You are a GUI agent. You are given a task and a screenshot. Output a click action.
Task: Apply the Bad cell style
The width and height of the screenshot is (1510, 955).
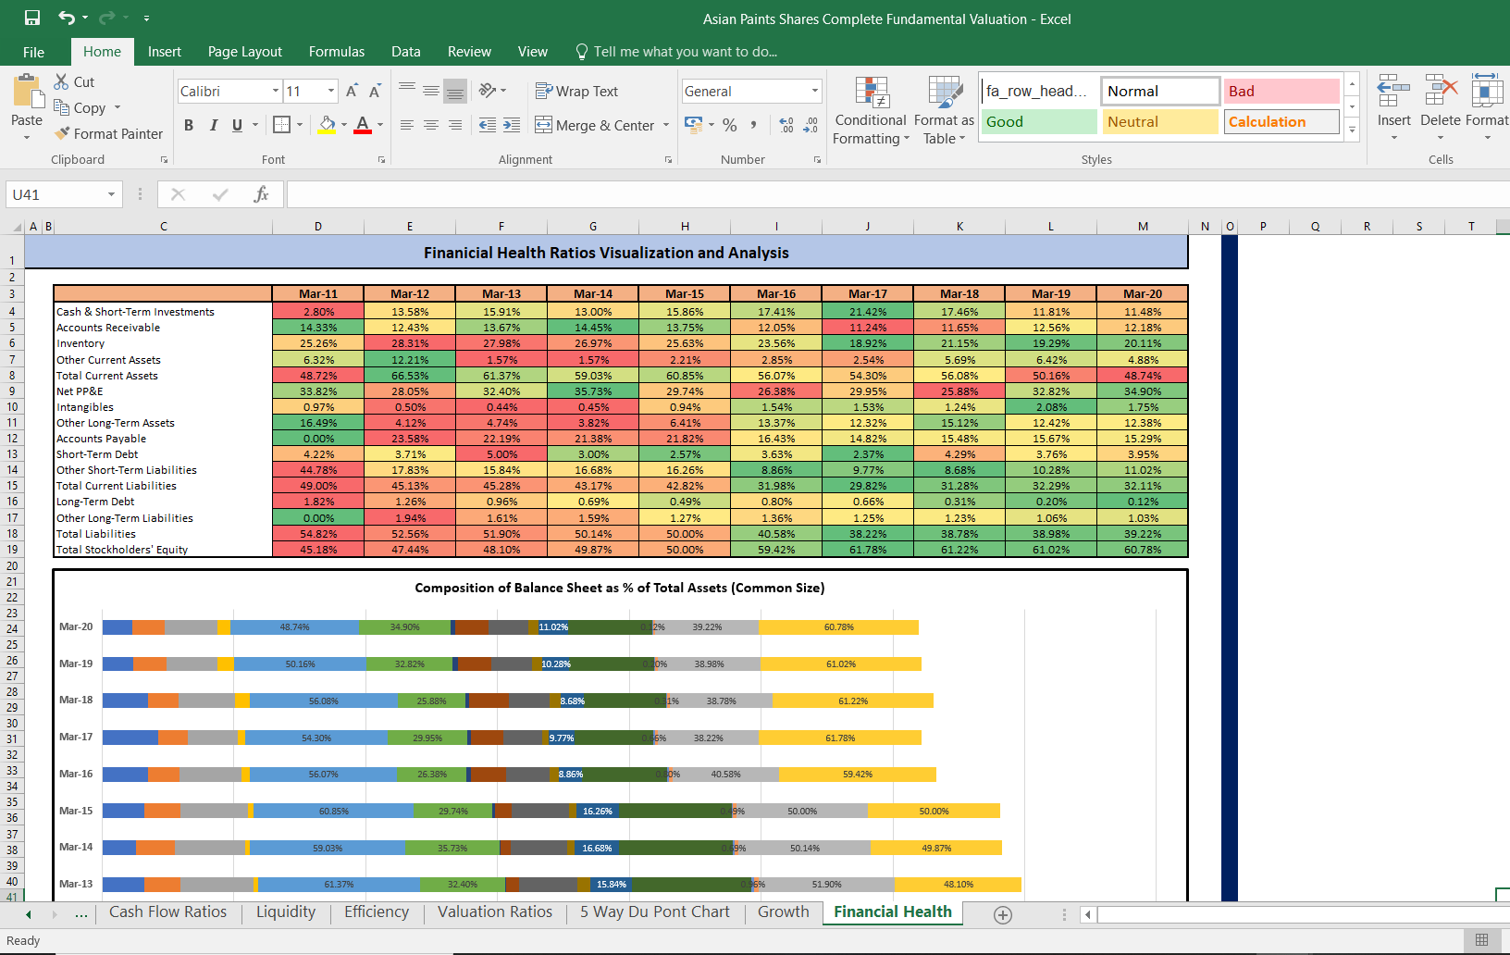[x=1281, y=91]
